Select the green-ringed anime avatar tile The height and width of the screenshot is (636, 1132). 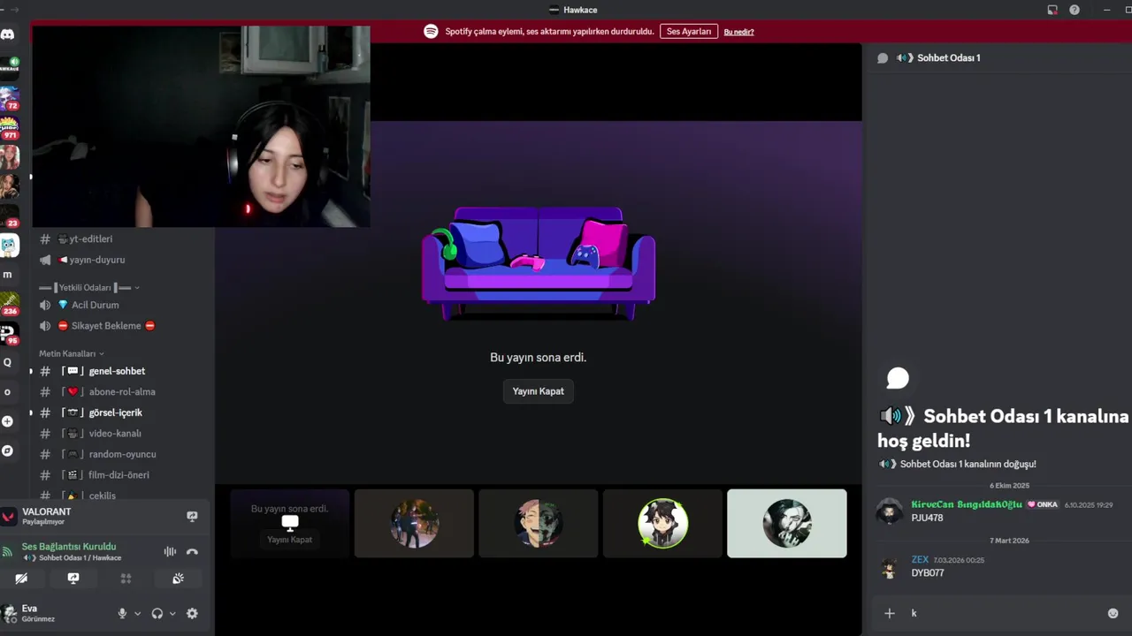(x=662, y=524)
